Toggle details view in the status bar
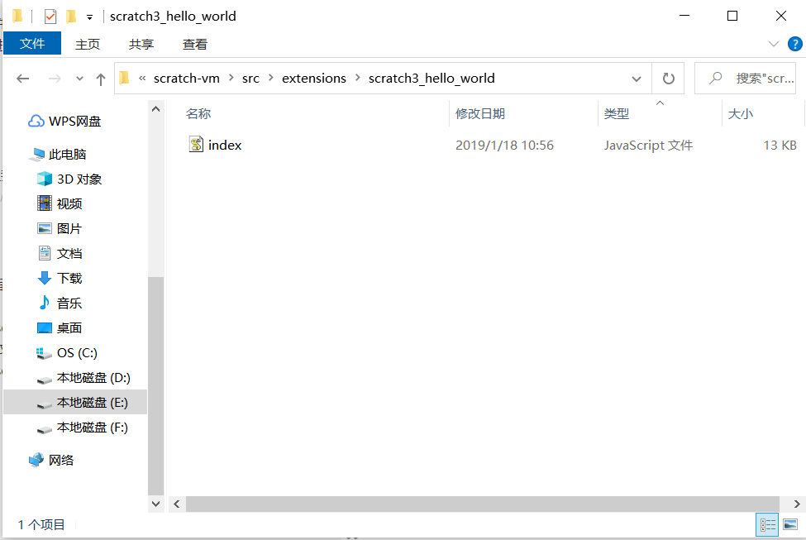Image resolution: width=806 pixels, height=540 pixels. (x=767, y=524)
